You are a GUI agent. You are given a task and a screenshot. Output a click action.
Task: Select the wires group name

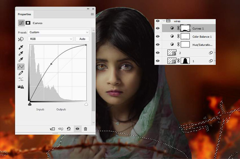(x=177, y=21)
